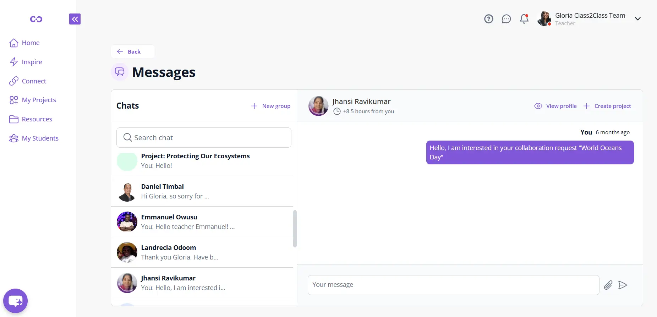Click the plus icon beside Create project

pyautogui.click(x=587, y=106)
